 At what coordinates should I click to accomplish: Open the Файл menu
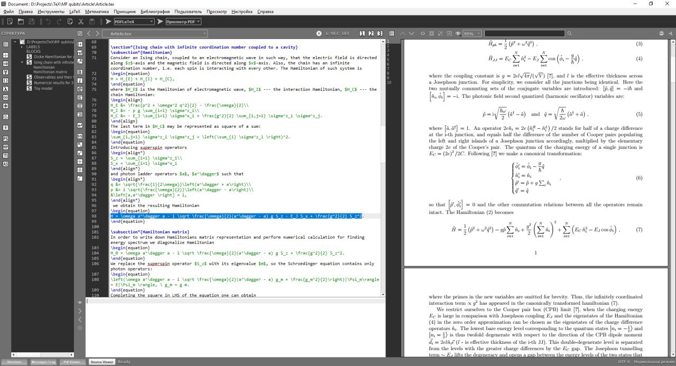[x=8, y=11]
